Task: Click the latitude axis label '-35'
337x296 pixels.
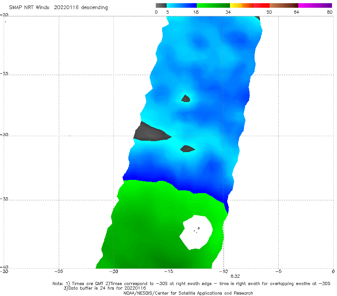Action: pos(4,199)
